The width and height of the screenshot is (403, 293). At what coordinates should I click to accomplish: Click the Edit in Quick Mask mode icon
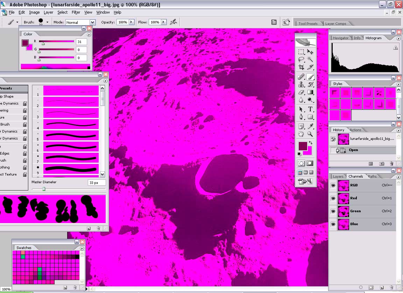[x=310, y=163]
